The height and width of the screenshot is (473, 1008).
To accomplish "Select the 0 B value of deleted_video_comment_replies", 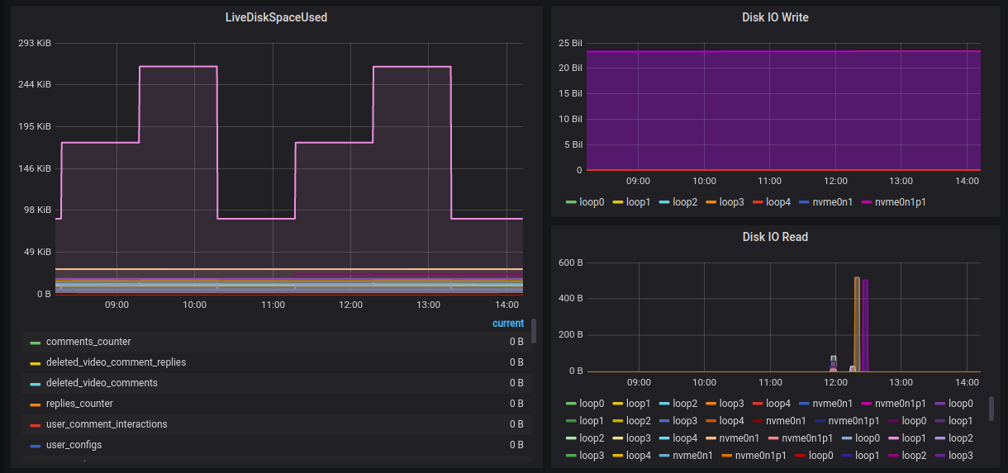I will pyautogui.click(x=516, y=362).
